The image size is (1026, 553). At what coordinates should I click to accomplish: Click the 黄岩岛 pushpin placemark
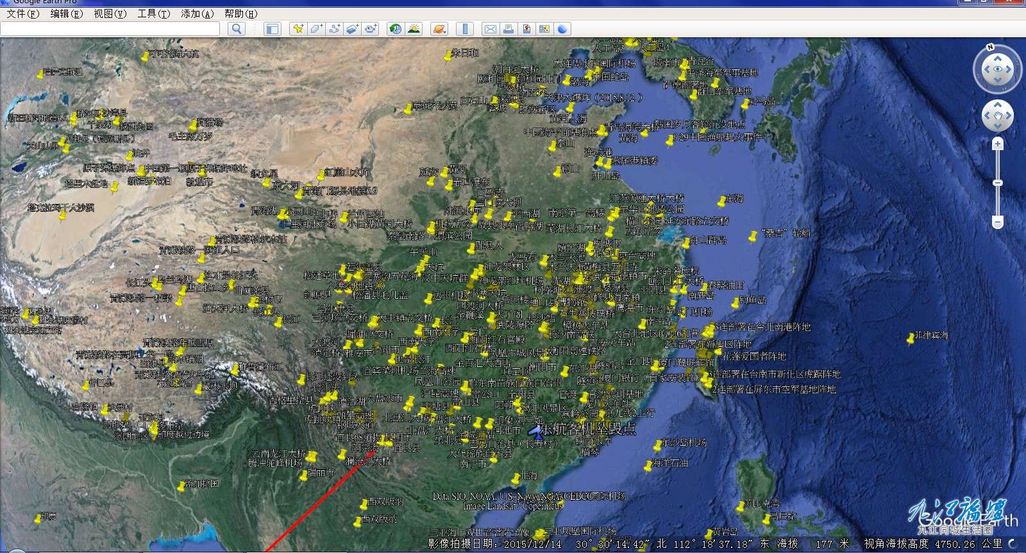(x=709, y=535)
